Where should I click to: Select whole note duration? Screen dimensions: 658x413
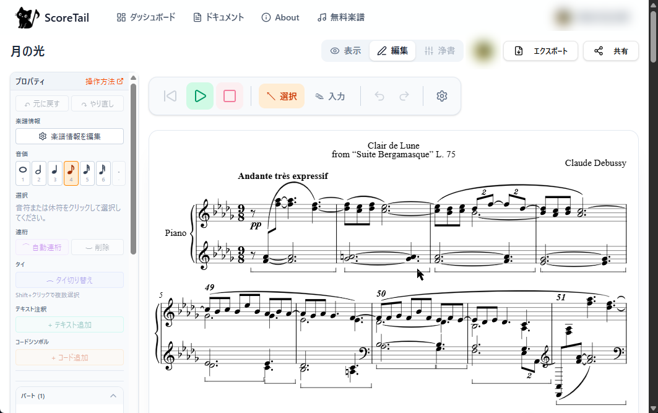[23, 173]
